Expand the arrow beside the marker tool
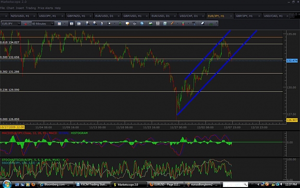 (x=114, y=24)
